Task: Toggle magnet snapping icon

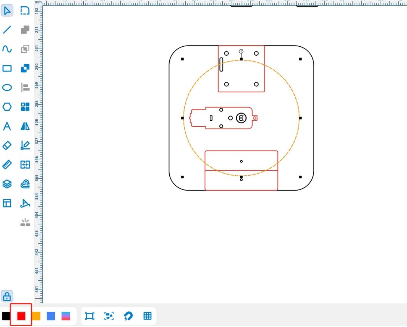Action: pyautogui.click(x=128, y=316)
